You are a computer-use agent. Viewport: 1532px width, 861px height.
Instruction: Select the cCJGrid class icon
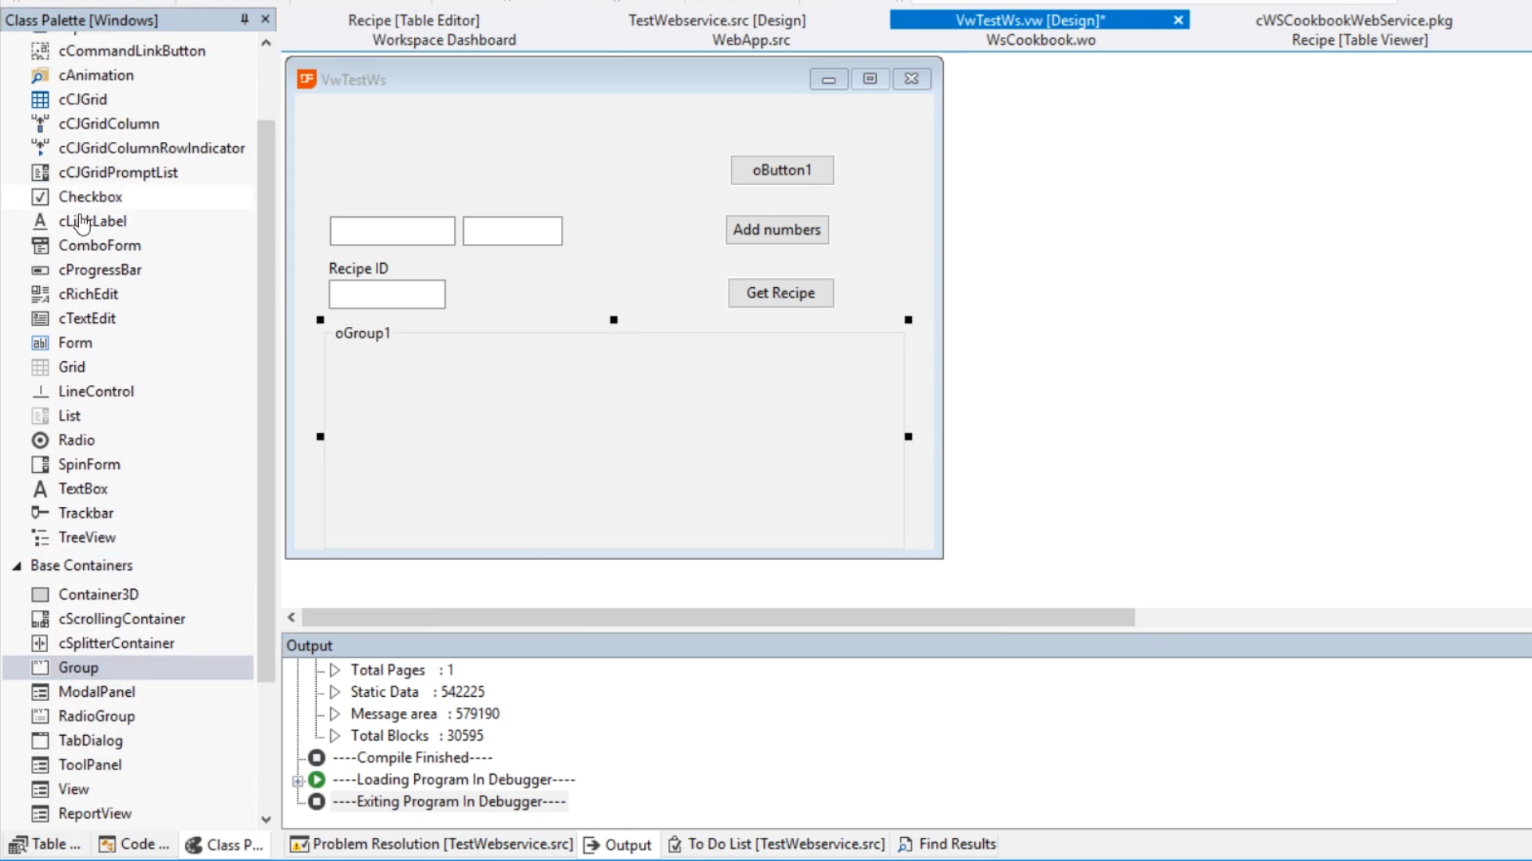40,100
